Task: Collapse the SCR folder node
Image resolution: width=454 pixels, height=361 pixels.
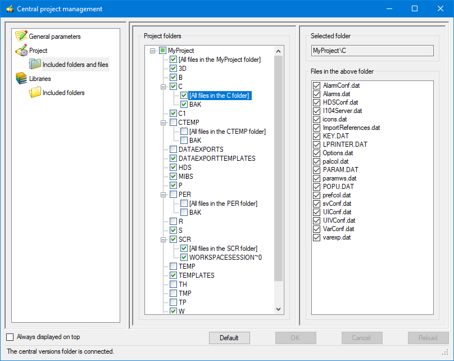Action: (x=164, y=240)
